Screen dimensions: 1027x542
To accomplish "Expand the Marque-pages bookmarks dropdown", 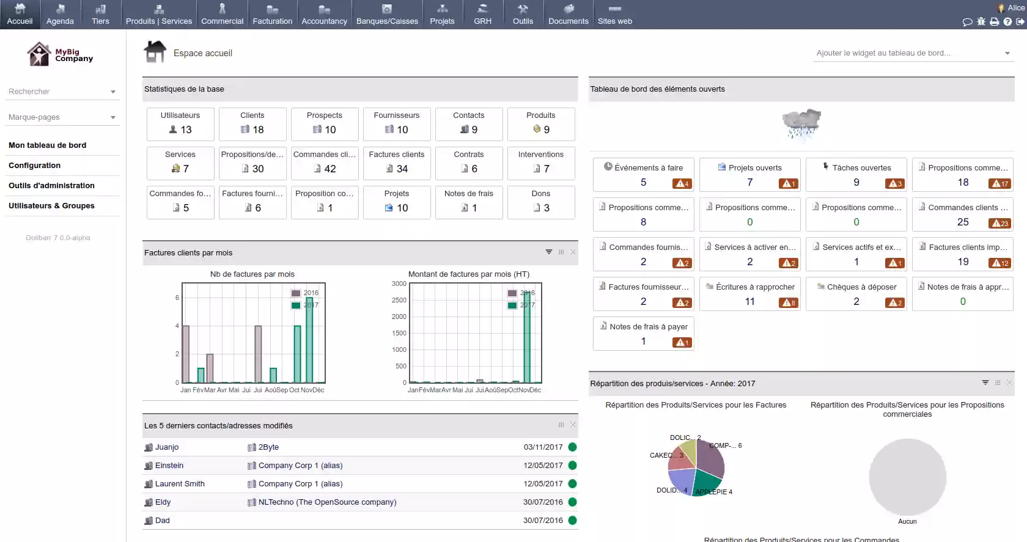I will [113, 117].
